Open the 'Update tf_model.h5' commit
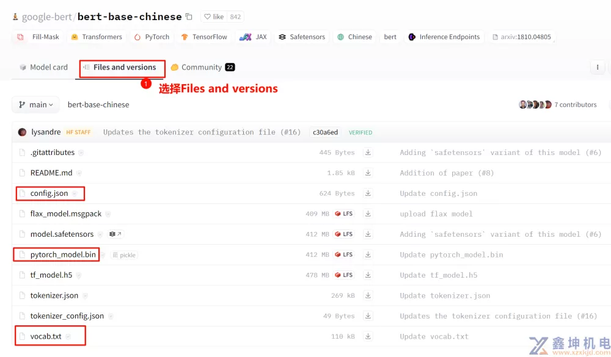The height and width of the screenshot is (357, 611). click(438, 275)
